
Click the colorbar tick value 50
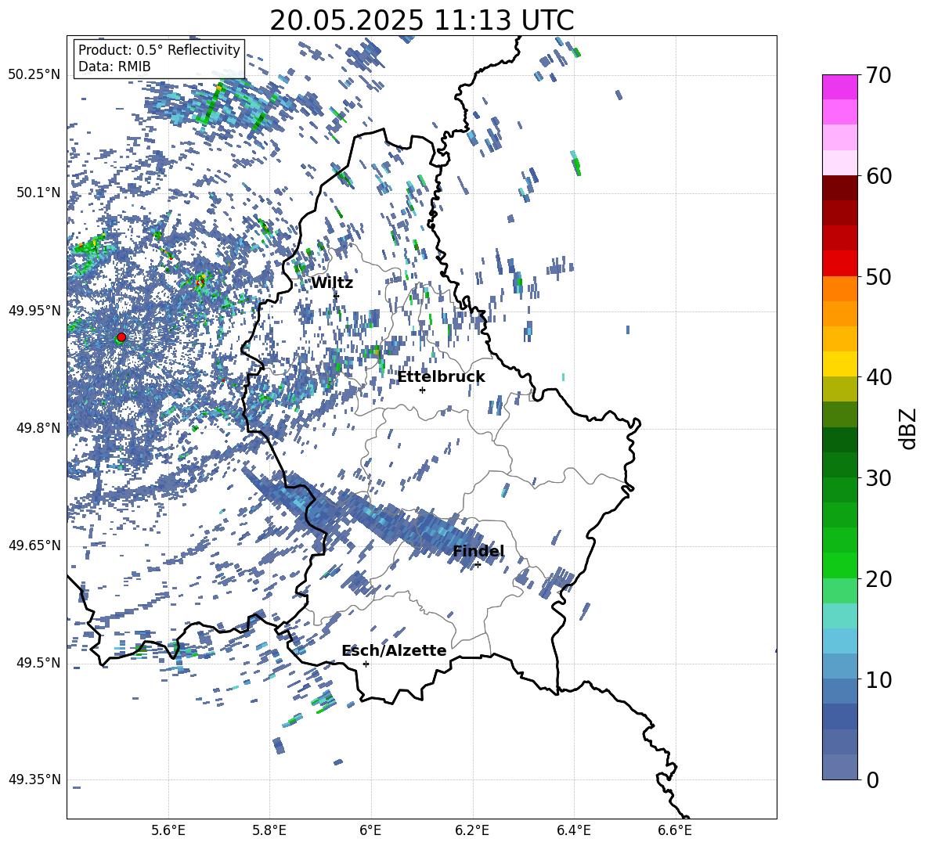[x=878, y=276]
